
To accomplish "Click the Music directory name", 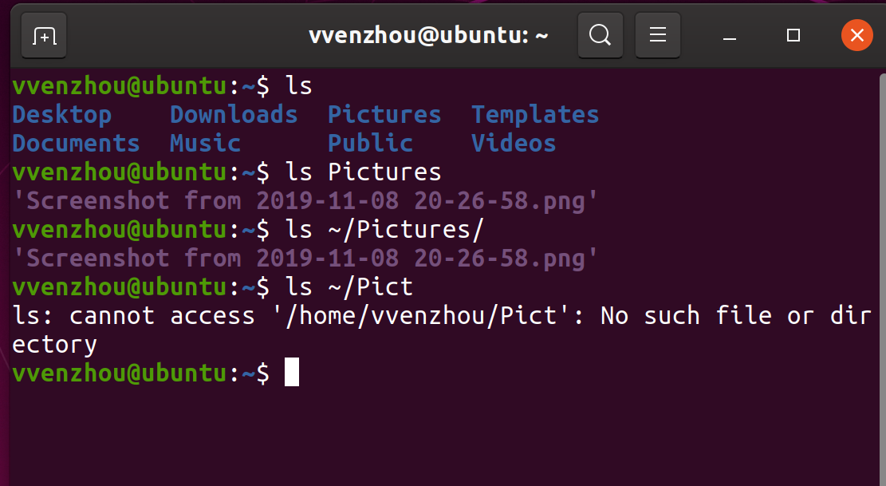I will click(x=205, y=144).
